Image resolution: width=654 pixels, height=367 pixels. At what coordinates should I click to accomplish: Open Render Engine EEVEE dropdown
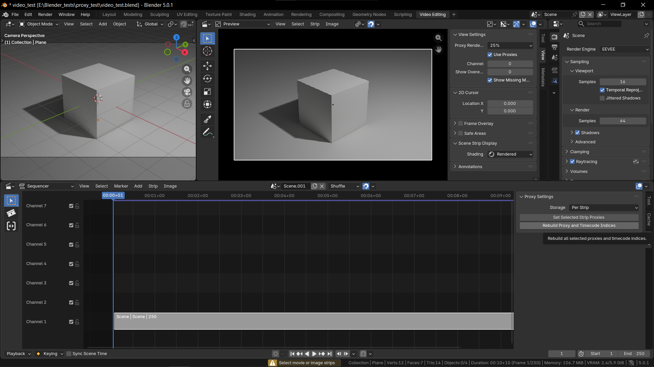625,49
